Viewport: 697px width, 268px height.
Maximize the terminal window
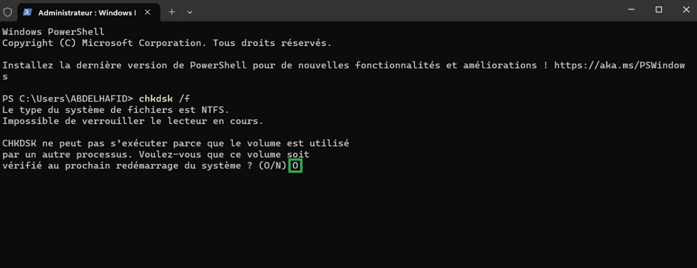[658, 10]
